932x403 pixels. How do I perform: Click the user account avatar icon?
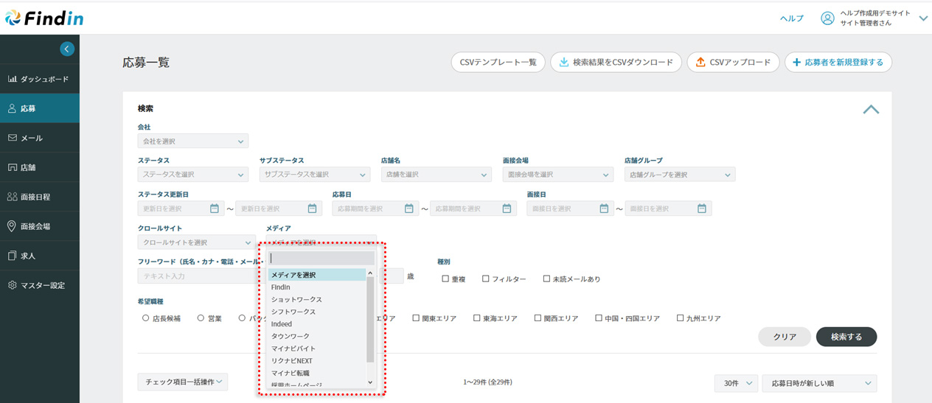[x=827, y=18]
